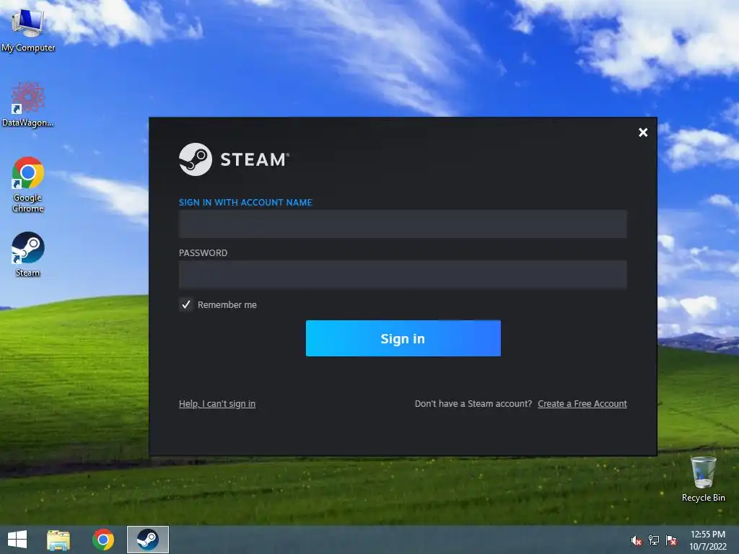The height and width of the screenshot is (554, 739).
Task: Select the Steam desktop shortcut
Action: [x=28, y=255]
